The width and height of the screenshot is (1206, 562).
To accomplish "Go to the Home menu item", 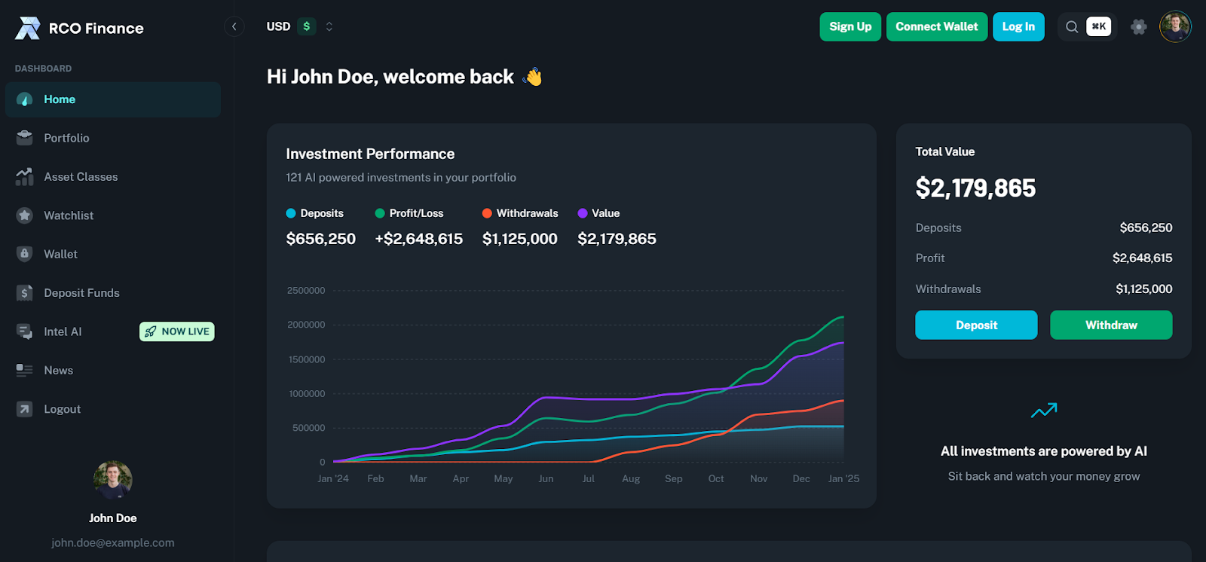I will point(60,99).
